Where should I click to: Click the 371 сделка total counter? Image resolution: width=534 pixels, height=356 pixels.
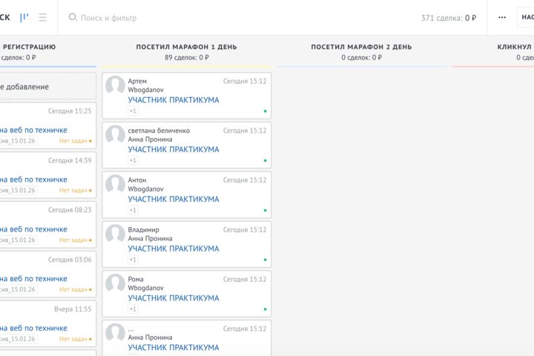(449, 18)
